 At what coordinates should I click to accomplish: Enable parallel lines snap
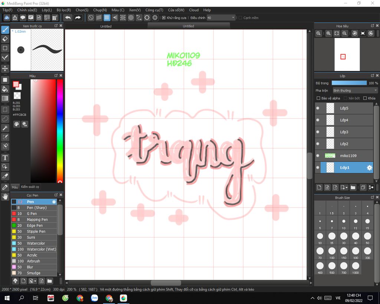click(x=99, y=18)
